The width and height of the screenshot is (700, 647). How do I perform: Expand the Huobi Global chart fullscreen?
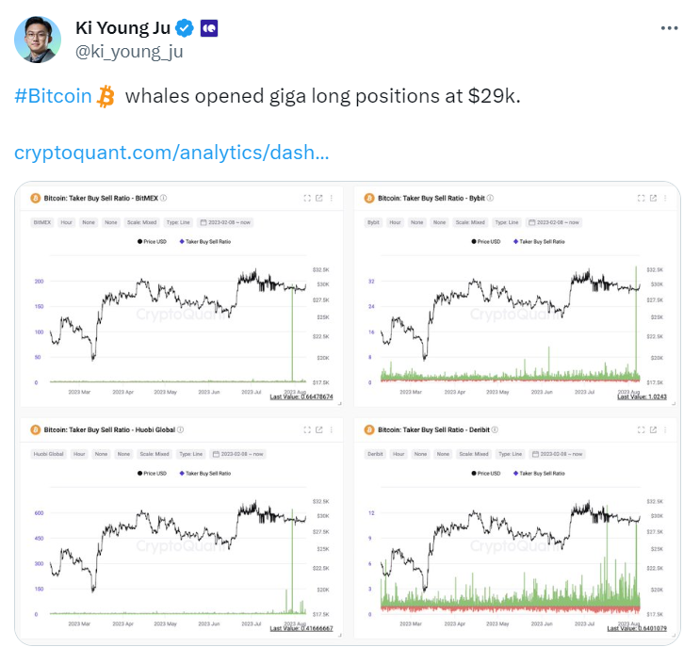point(307,429)
